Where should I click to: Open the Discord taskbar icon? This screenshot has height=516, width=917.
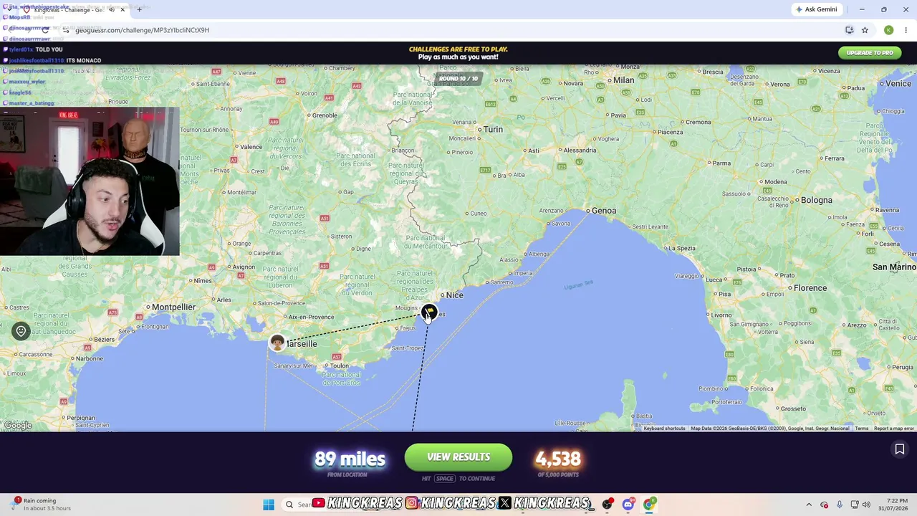[x=628, y=505]
